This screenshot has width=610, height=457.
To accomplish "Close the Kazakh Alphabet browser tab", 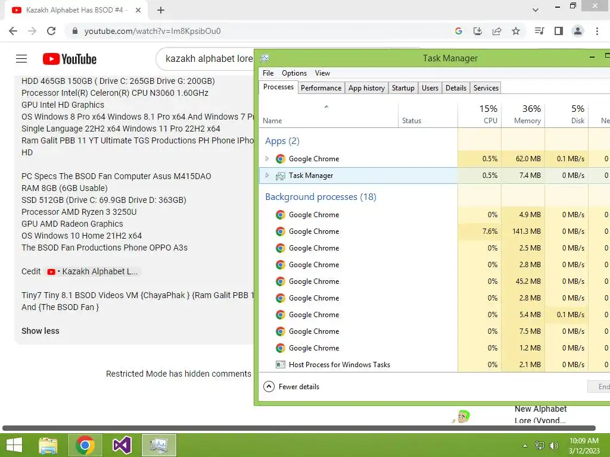I will [x=138, y=10].
